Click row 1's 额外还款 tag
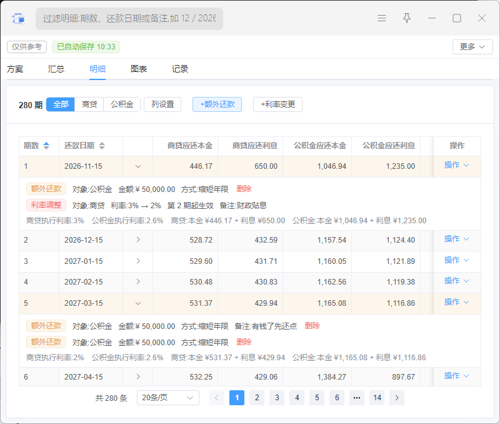The width and height of the screenshot is (500, 424). (x=46, y=189)
